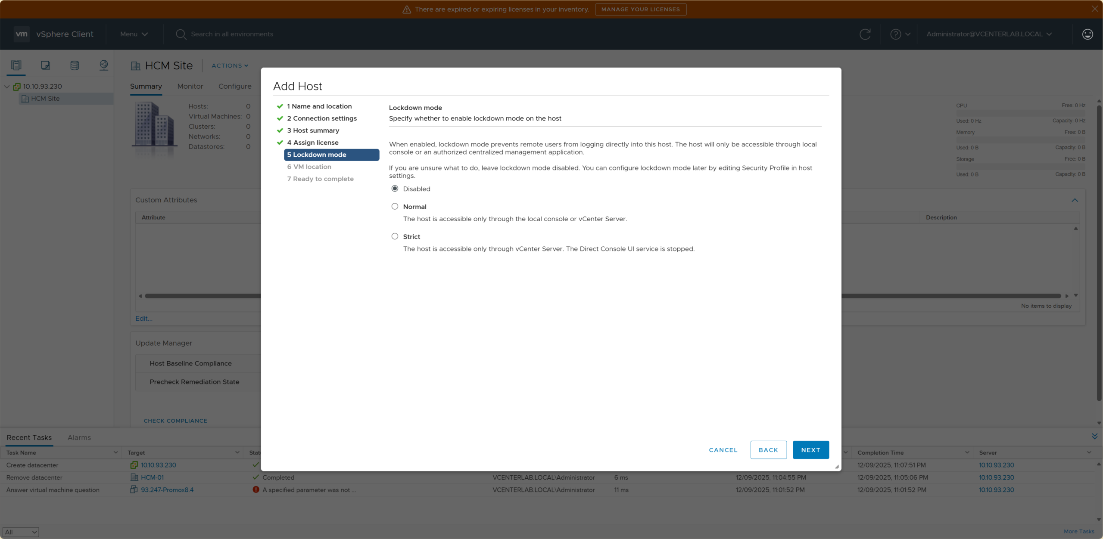
Task: Open the HCM Site ACTIONS dropdown
Action: pos(230,65)
